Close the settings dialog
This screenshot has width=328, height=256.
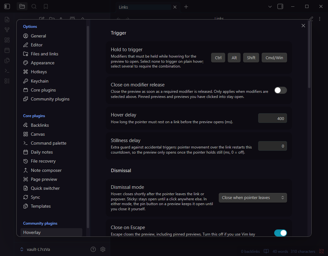click(303, 26)
